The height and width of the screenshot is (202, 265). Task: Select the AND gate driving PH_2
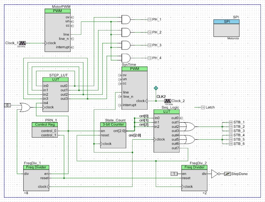click(x=126, y=32)
